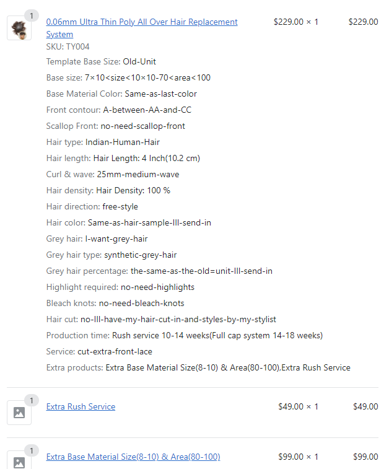Click the SKU: TY004 text
Viewport: 389px width, 469px height.
pos(68,46)
